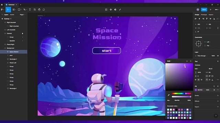Pick color with the eyedropper icon
Viewport: 220px width, 123px height.
(x=169, y=95)
